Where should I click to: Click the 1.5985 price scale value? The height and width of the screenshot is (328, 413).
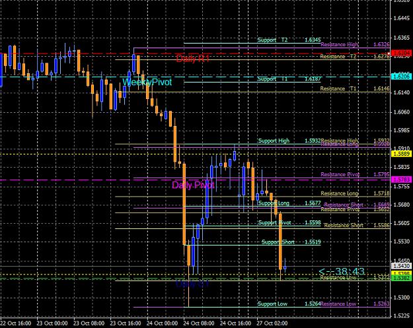pyautogui.click(x=402, y=131)
